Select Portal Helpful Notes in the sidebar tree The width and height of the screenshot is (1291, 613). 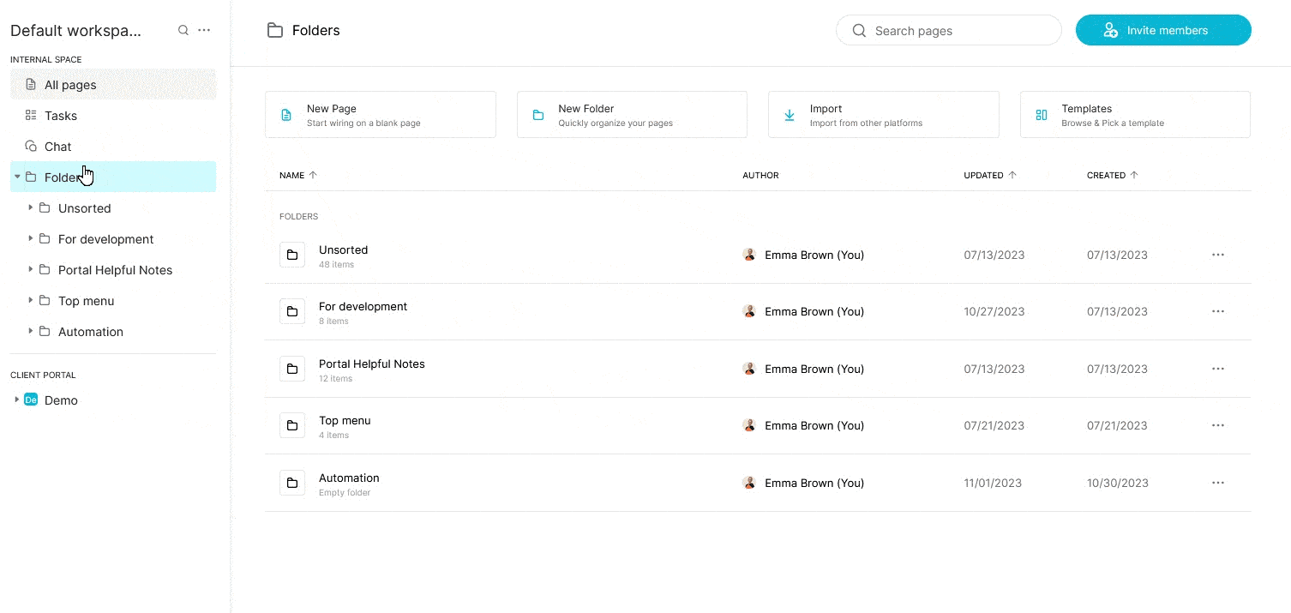(x=115, y=270)
